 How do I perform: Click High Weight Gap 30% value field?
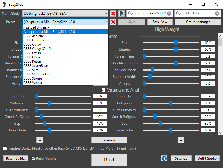208,124
